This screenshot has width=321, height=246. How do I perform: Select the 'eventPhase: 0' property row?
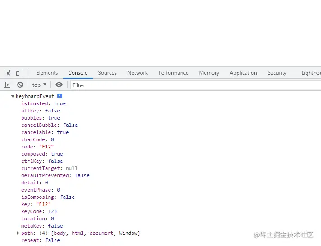tap(41, 190)
